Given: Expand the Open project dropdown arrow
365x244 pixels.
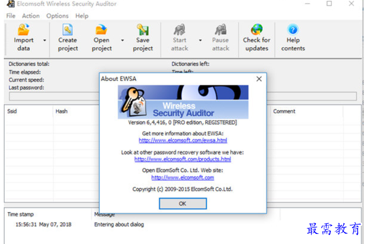Looking at the screenshot, I should pos(122,40).
